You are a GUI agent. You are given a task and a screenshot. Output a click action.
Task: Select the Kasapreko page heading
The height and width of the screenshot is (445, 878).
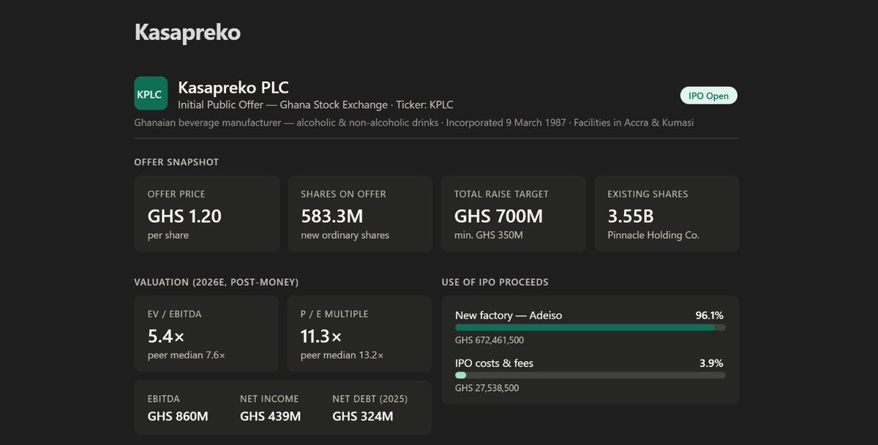tap(187, 32)
